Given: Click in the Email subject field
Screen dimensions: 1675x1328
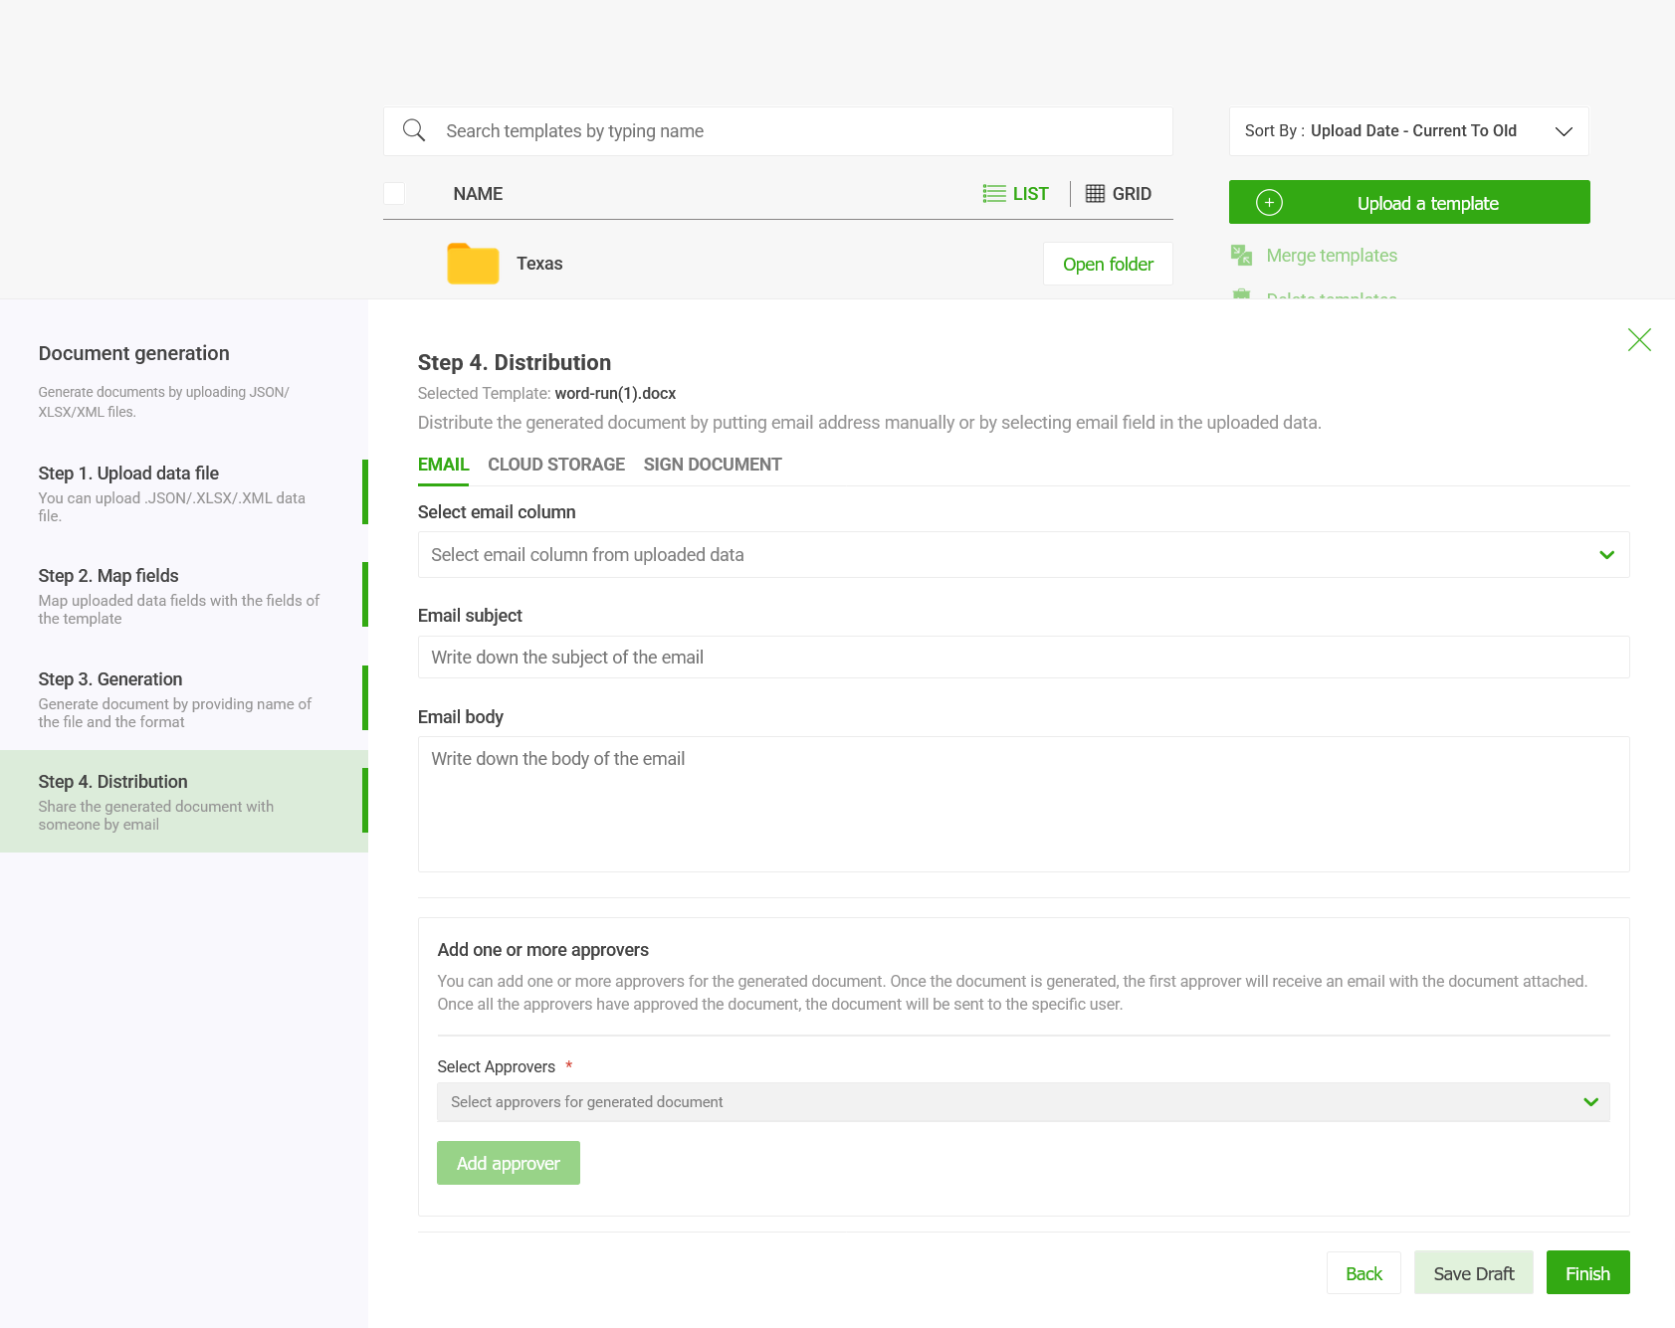Looking at the screenshot, I should click(x=1023, y=658).
